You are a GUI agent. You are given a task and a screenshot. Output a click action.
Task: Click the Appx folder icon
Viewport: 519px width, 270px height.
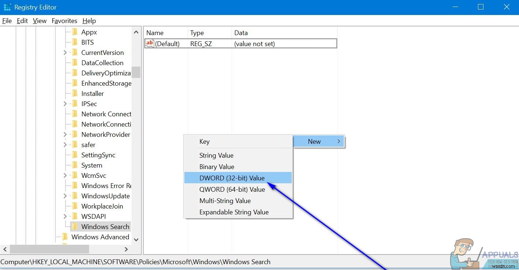coord(74,32)
